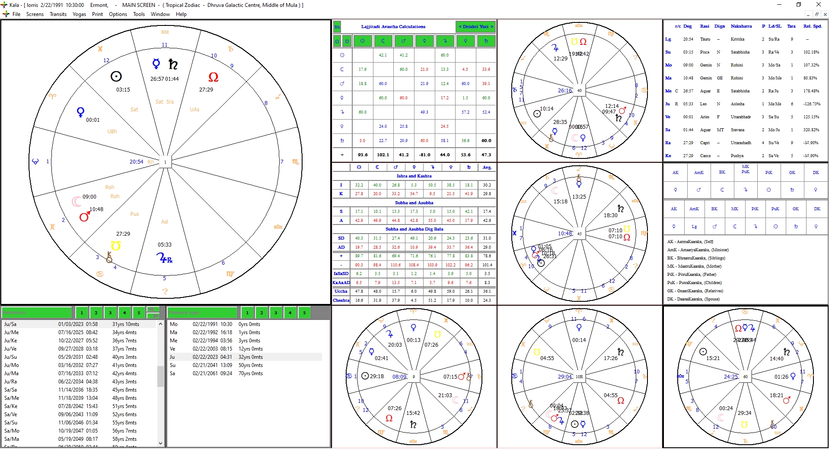Select the Mars symbol header button
The width and height of the screenshot is (829, 449).
pos(404,41)
